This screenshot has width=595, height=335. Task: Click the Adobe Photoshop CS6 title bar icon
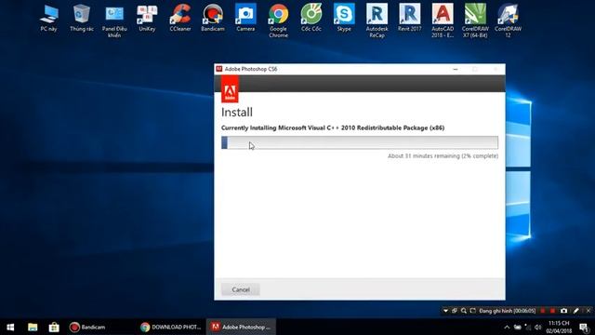[x=219, y=69]
